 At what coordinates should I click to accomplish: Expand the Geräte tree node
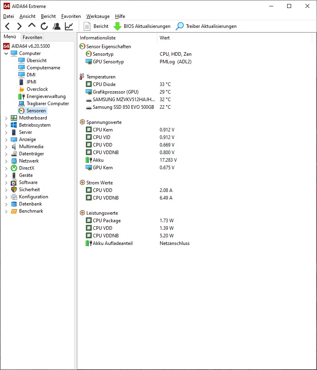click(x=6, y=176)
